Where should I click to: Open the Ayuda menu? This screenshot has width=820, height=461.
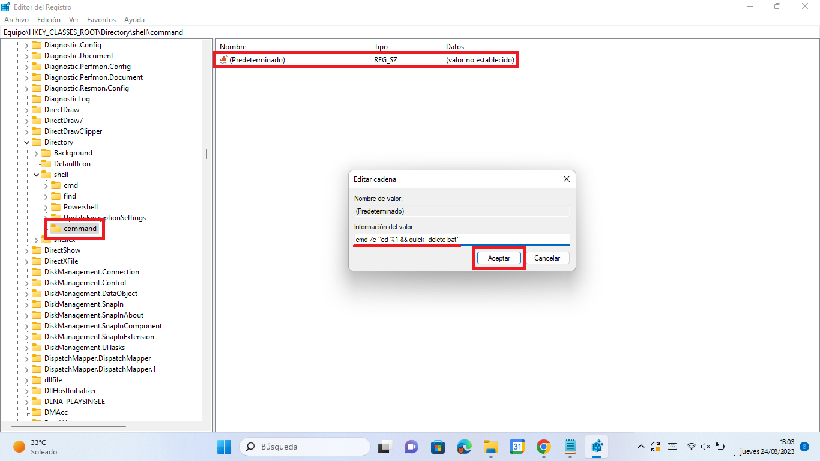coord(134,20)
